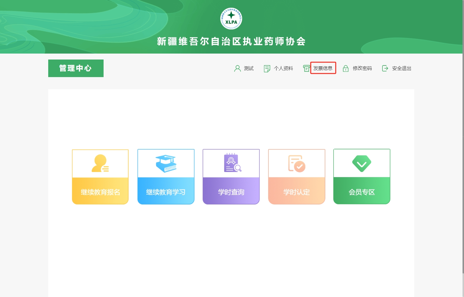Click the padlock icon for 修改密码

pyautogui.click(x=346, y=68)
